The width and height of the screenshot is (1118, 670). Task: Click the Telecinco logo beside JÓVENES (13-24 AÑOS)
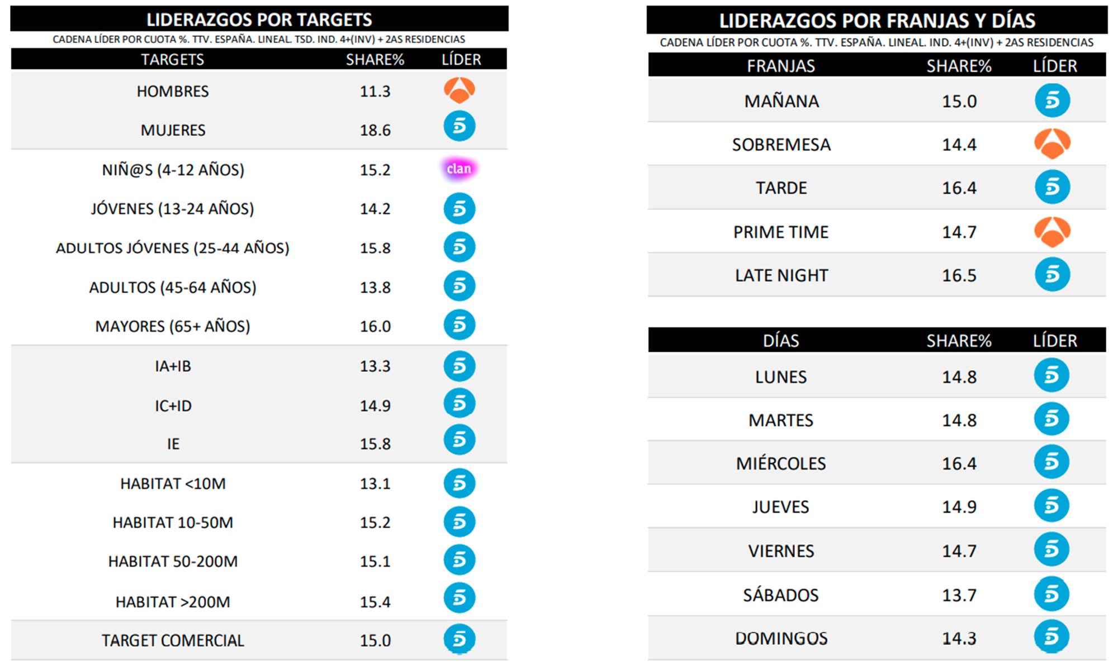pyautogui.click(x=459, y=209)
